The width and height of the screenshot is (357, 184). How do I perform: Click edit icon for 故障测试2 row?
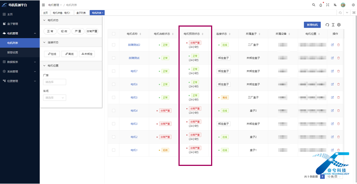(332, 45)
